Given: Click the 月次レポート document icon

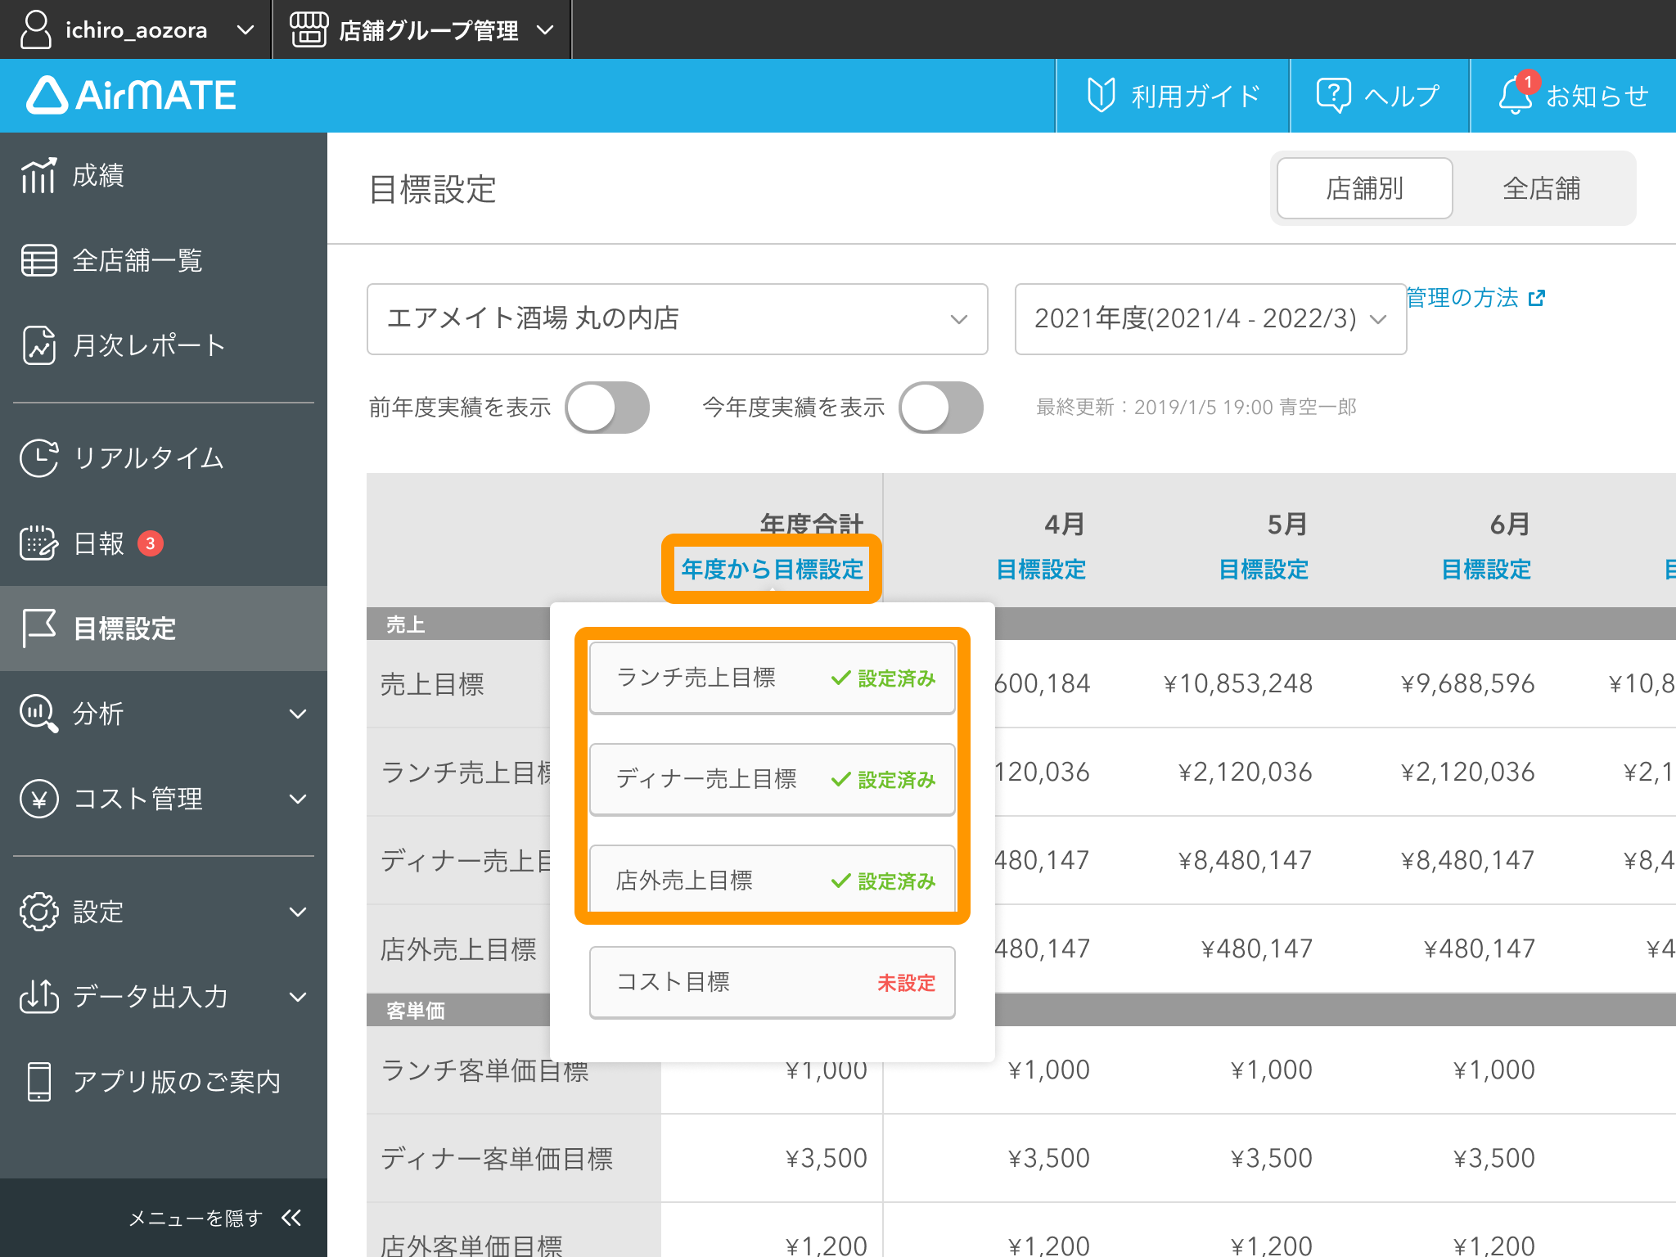Looking at the screenshot, I should 38,345.
